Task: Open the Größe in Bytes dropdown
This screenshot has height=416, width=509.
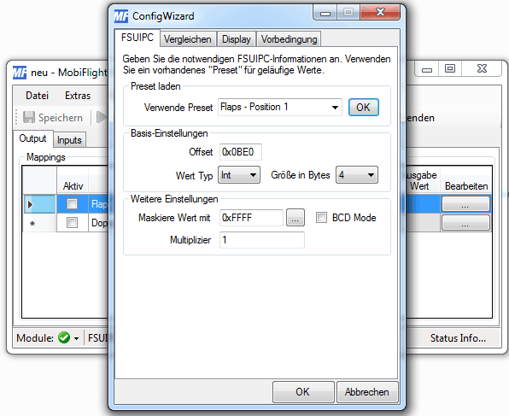Action: tap(357, 175)
